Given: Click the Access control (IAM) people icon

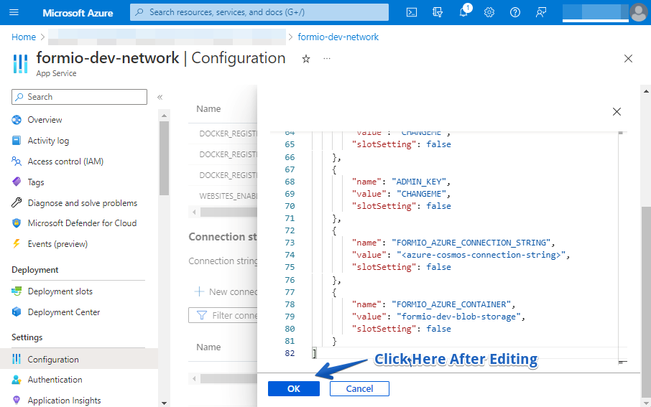Looking at the screenshot, I should pos(17,162).
